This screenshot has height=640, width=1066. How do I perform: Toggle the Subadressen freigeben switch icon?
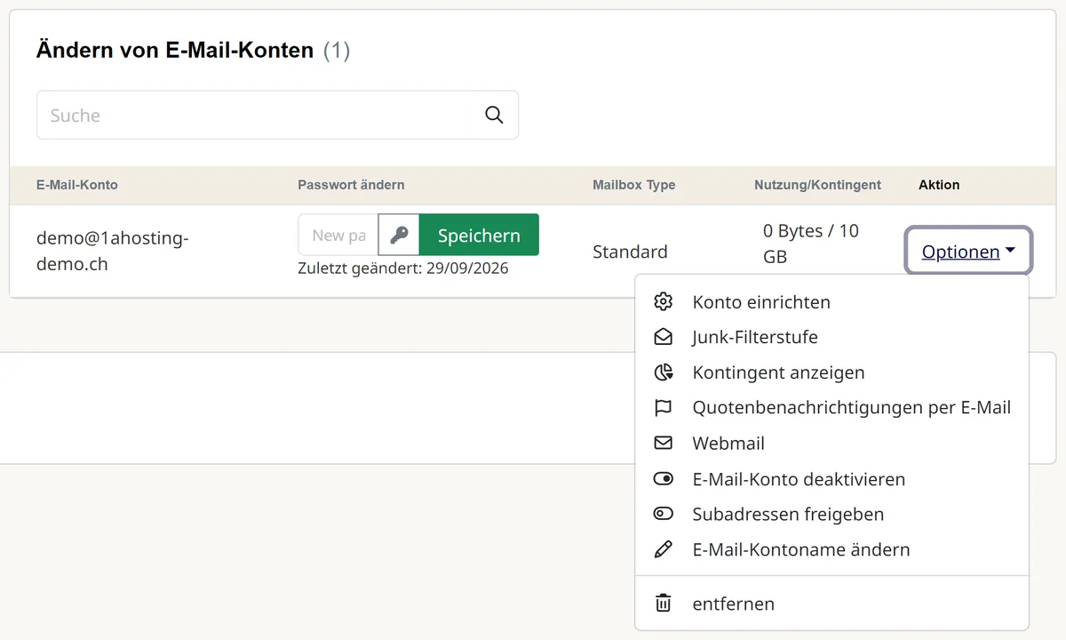(663, 514)
